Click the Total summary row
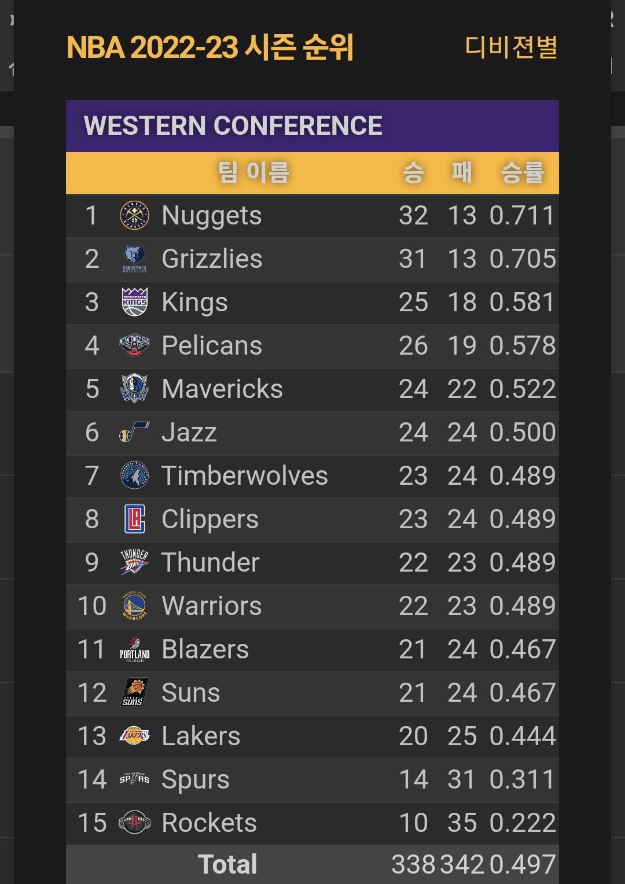Screen dimensions: 625x884 click(x=312, y=864)
